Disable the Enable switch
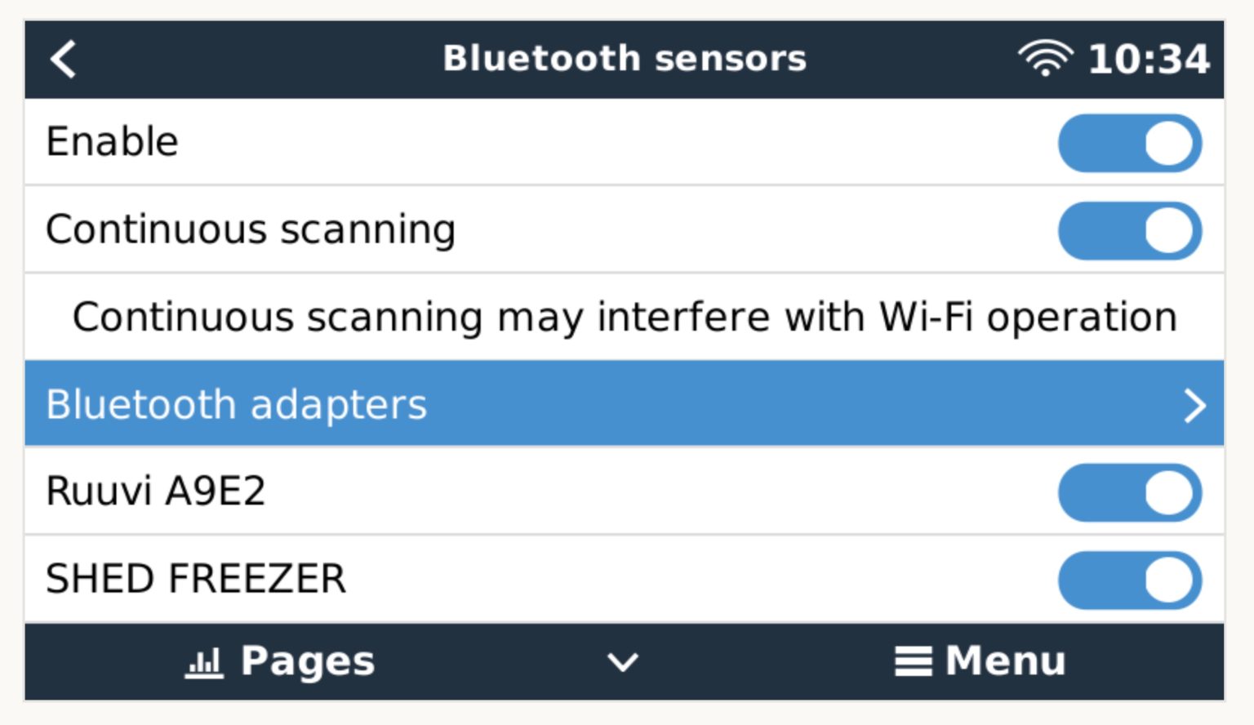This screenshot has height=725, width=1254. click(1130, 142)
